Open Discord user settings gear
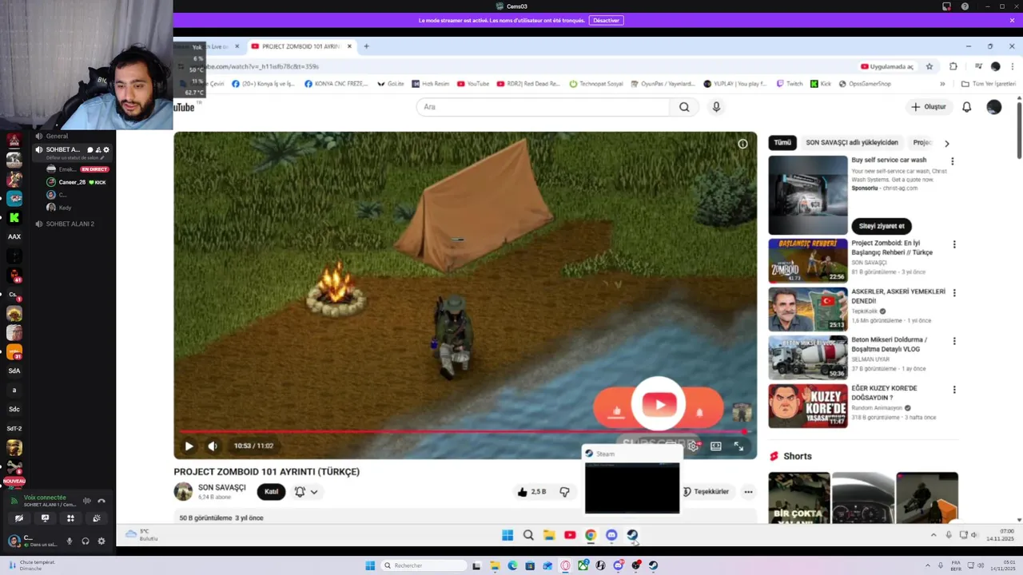Viewport: 1023px width, 575px height. [102, 541]
